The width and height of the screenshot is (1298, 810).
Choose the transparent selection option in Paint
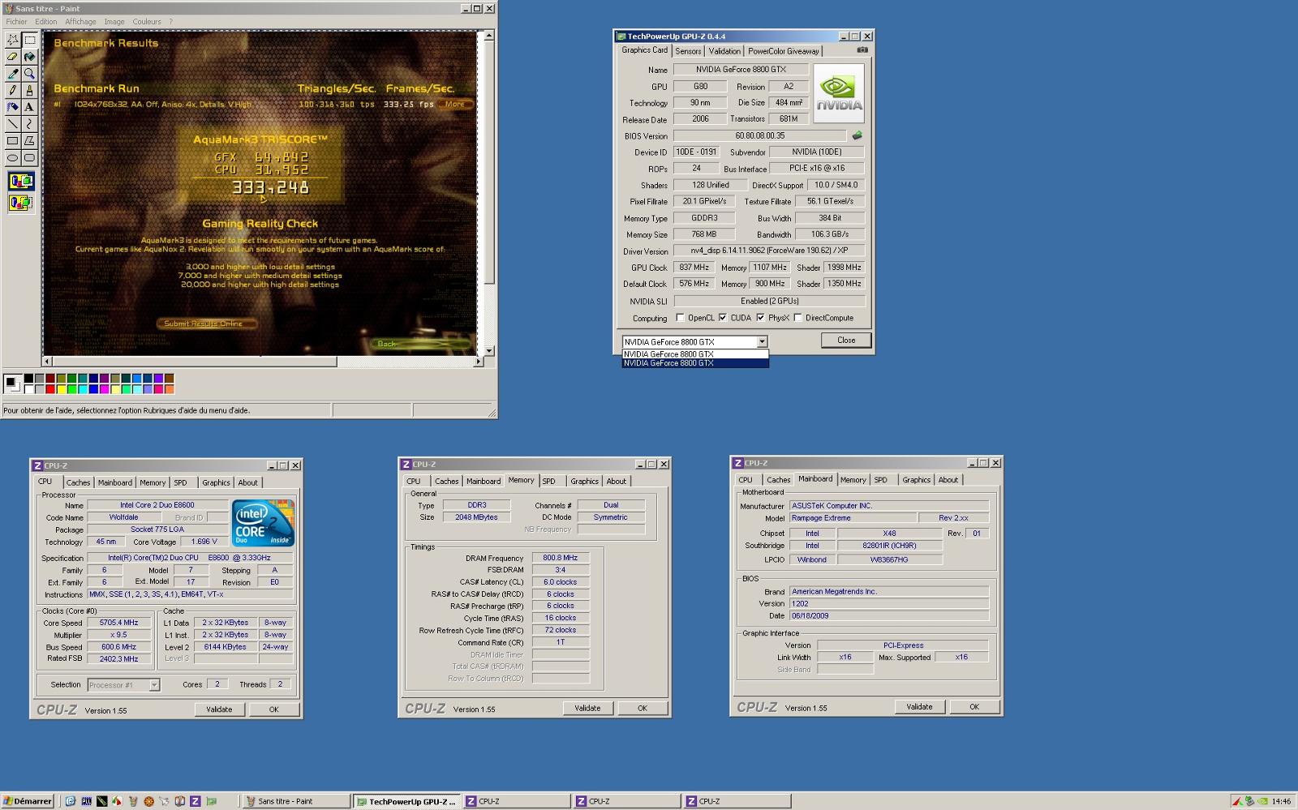(x=21, y=202)
